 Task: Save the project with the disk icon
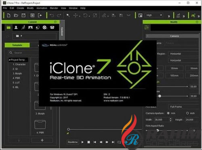(x=23, y=15)
